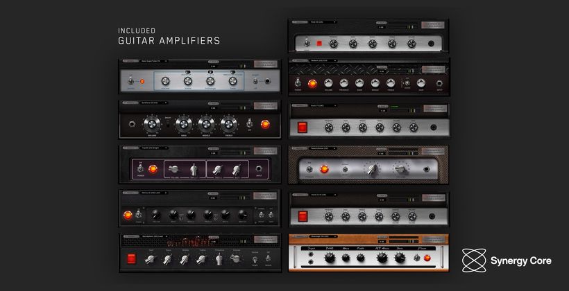Click Input jack on diamond-plate amp
The height and width of the screenshot is (291, 569).
pos(439,83)
